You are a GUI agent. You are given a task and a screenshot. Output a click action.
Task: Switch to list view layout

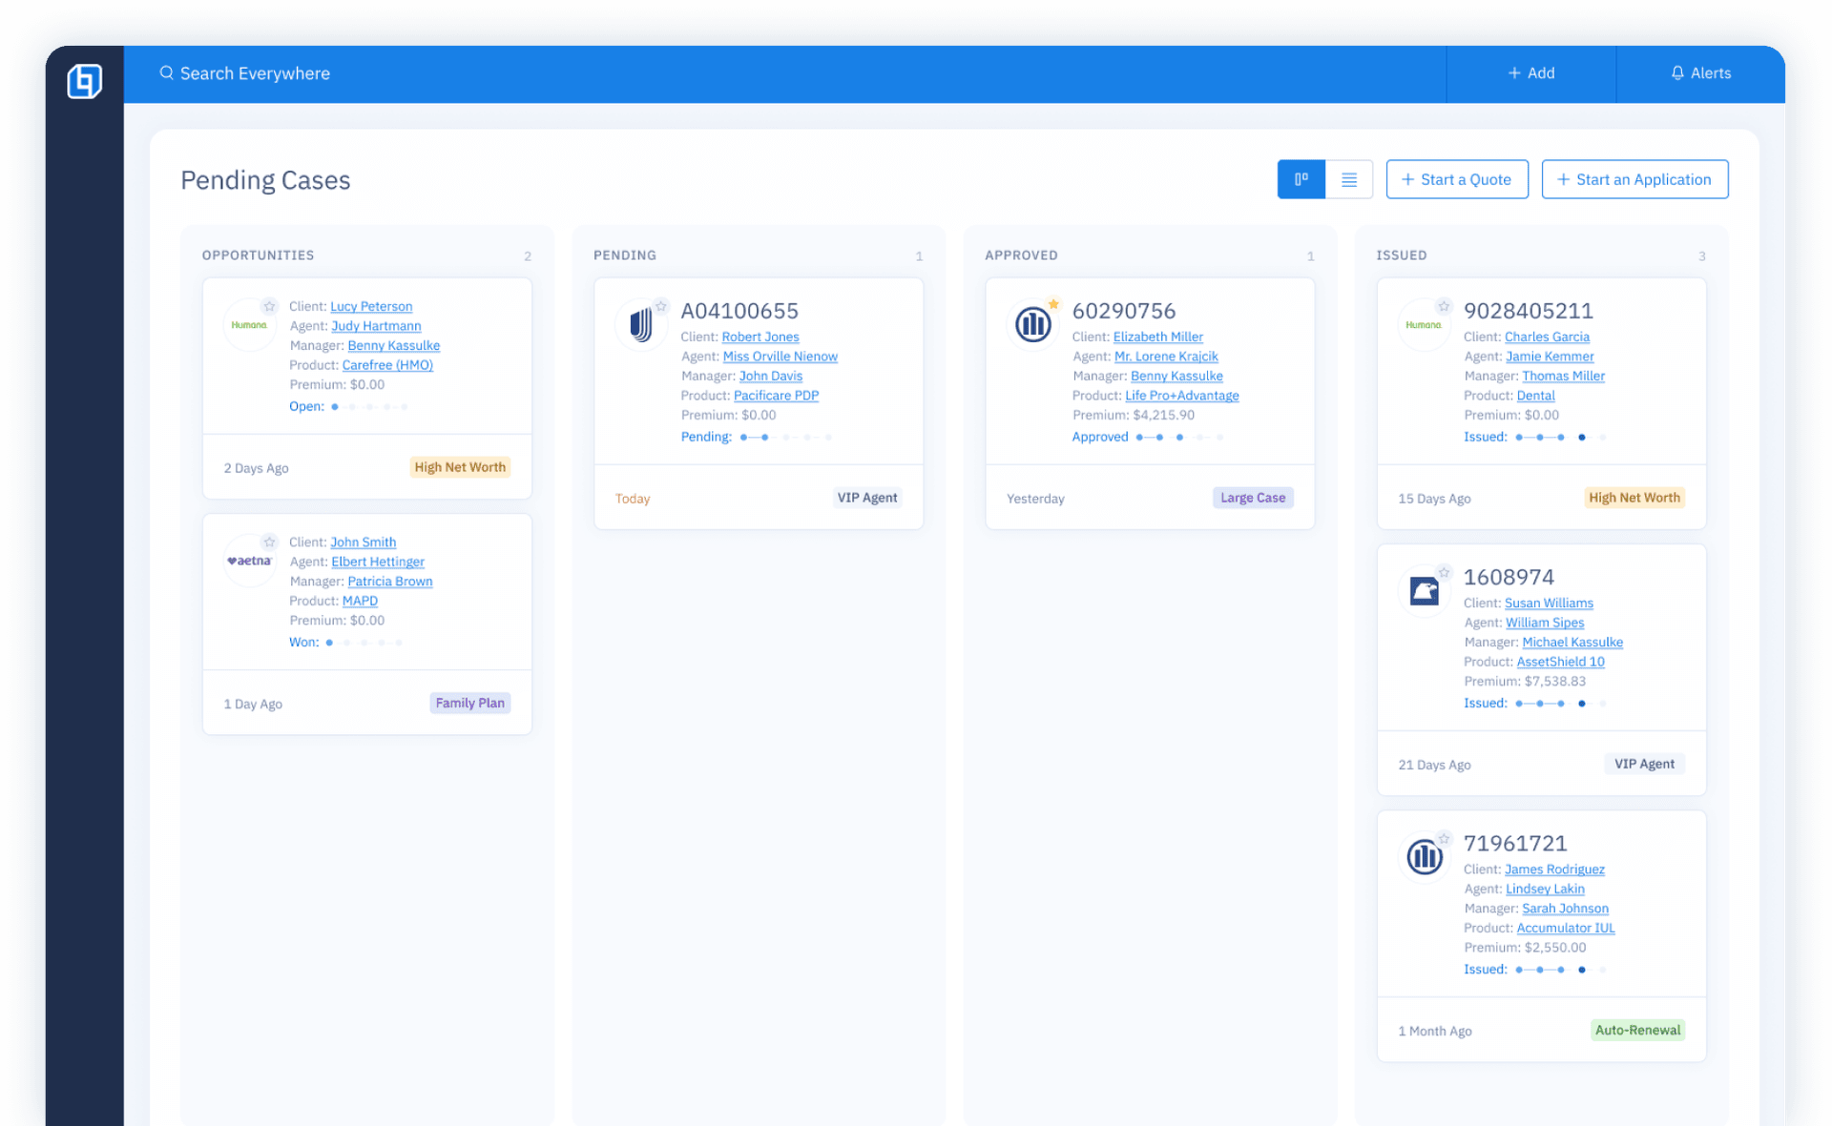coord(1348,179)
